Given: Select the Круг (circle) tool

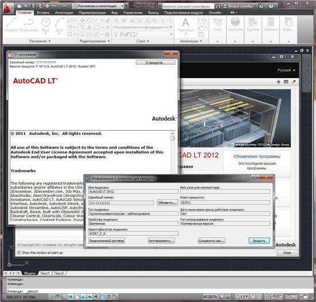Looking at the screenshot, I should click(45, 25).
